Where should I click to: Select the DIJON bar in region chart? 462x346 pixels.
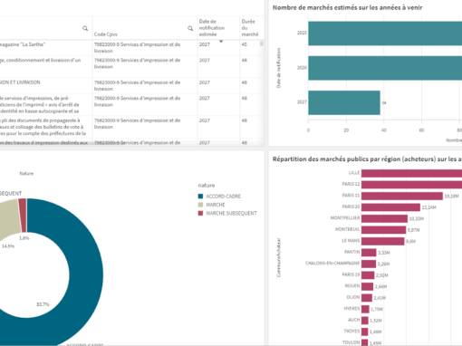coord(367,298)
